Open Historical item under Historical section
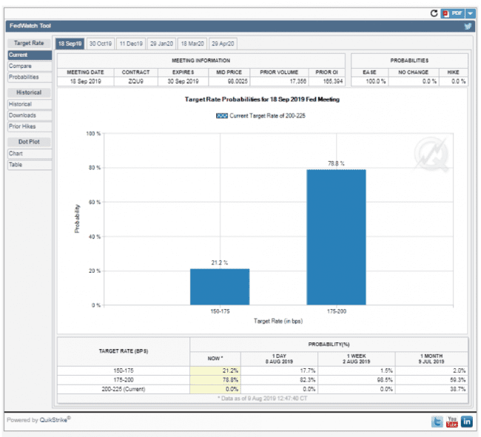 [x=30, y=104]
